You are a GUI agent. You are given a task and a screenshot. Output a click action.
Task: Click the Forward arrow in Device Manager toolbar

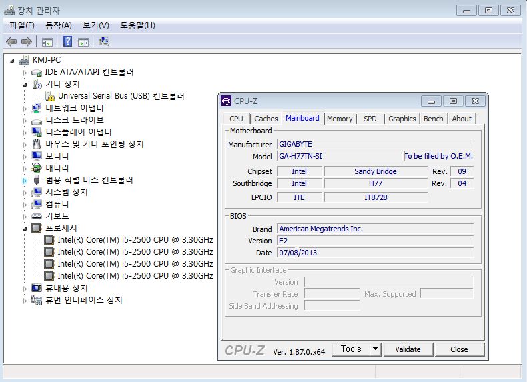point(26,41)
